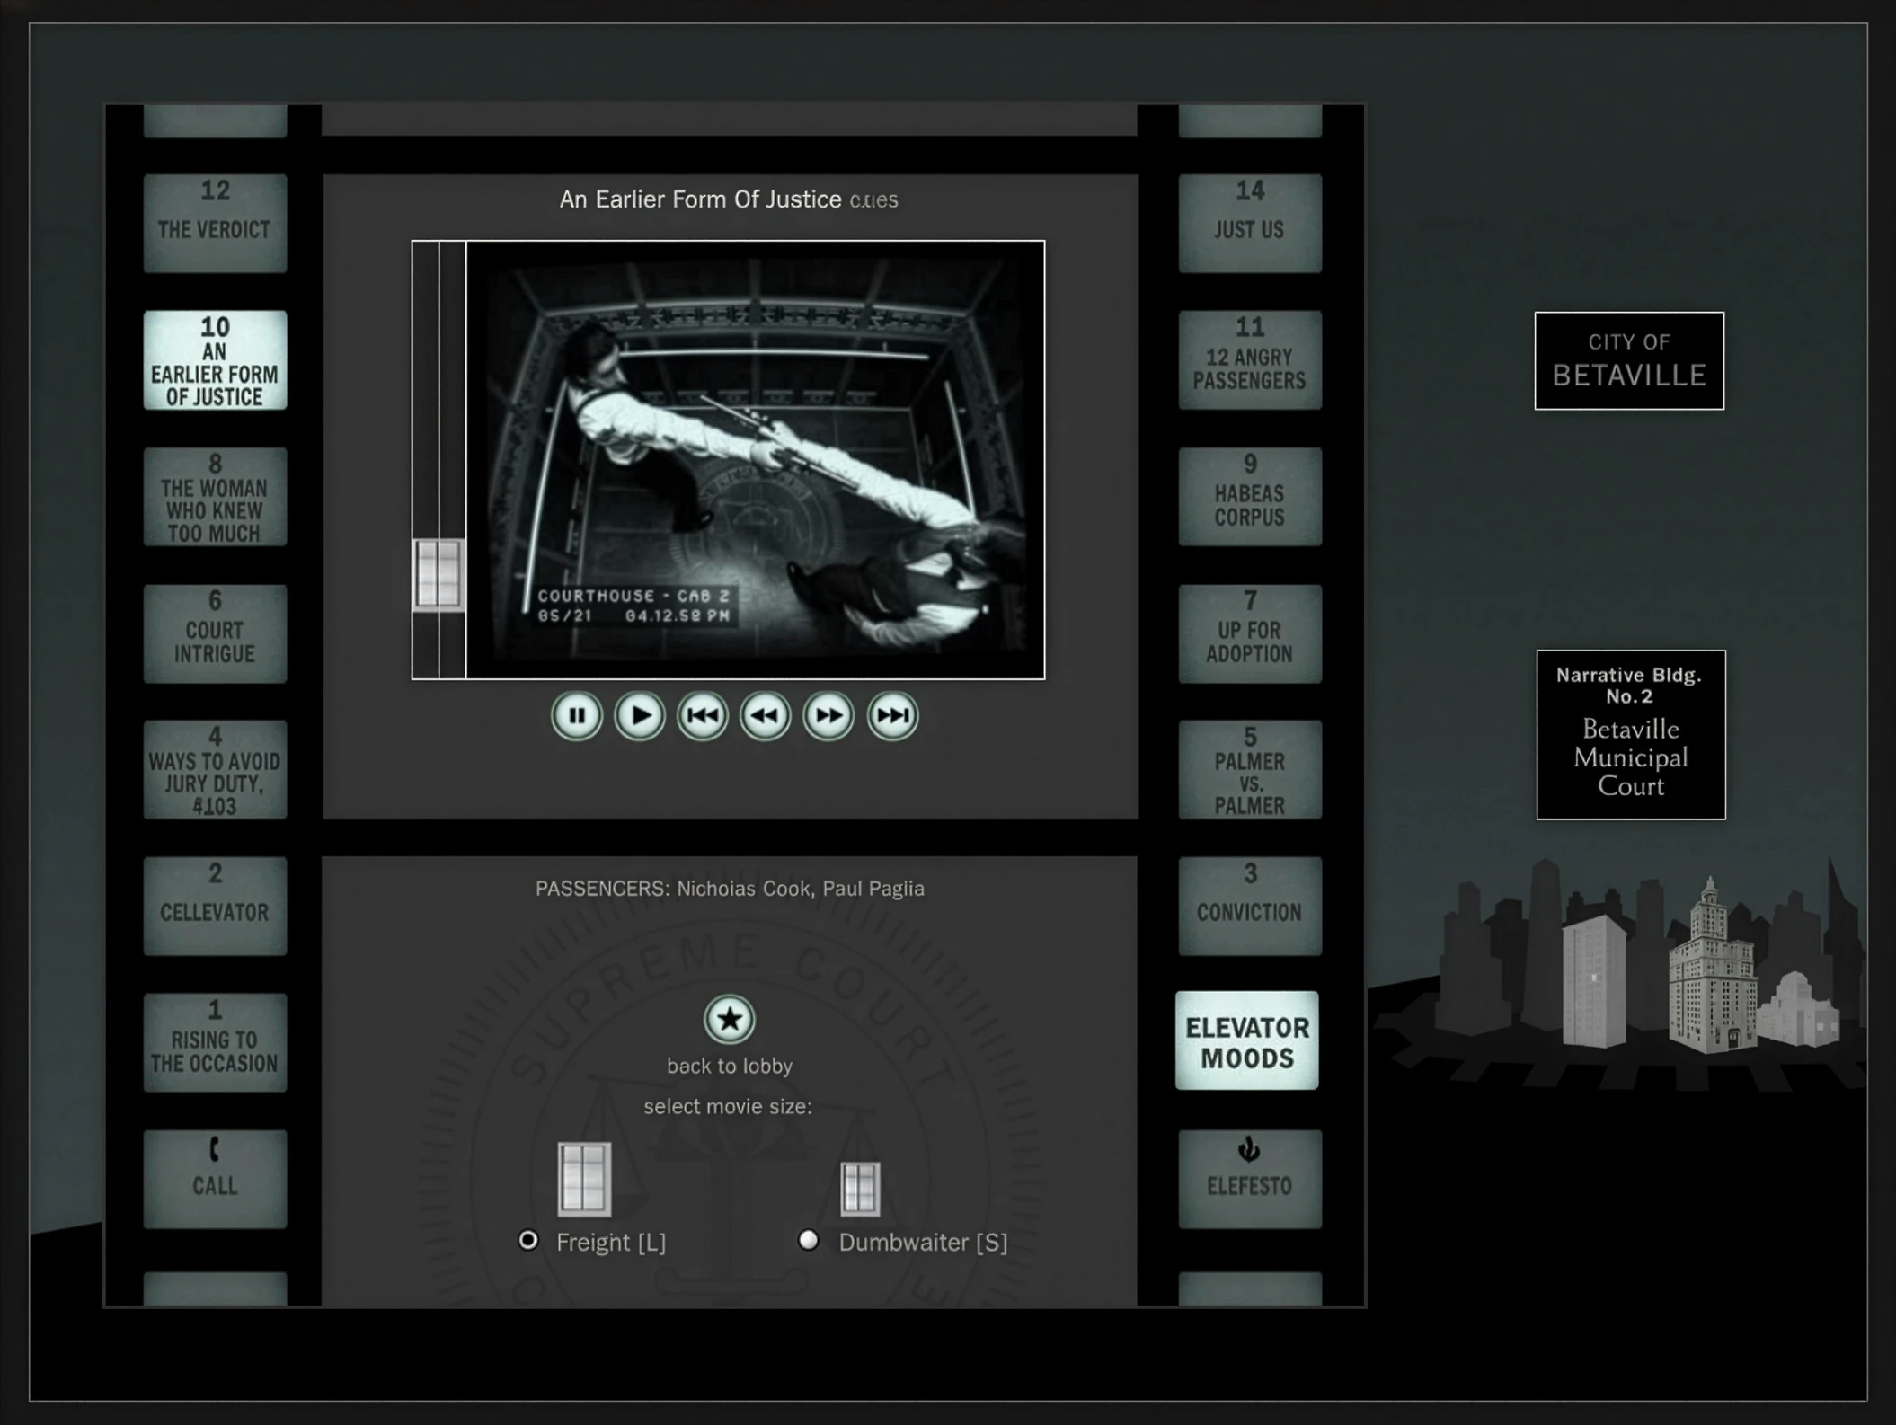Click the video frame showing the elevator fight
The width and height of the screenshot is (1896, 1425).
pyautogui.click(x=755, y=459)
